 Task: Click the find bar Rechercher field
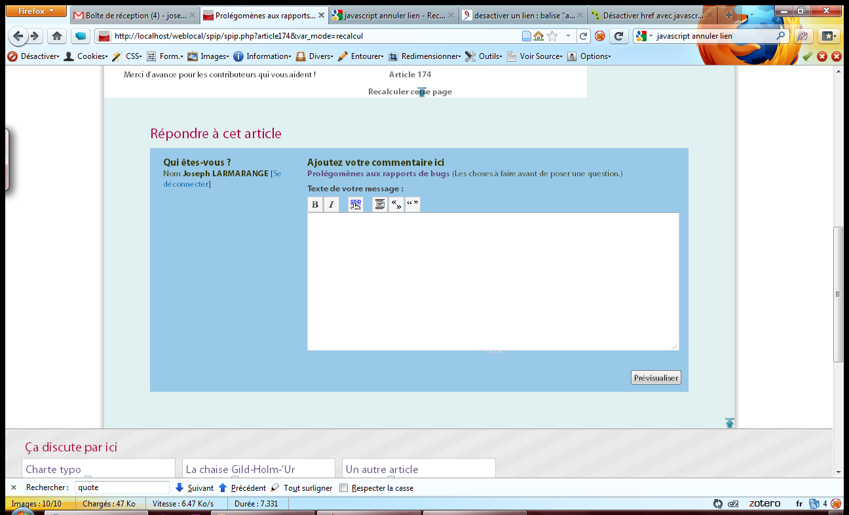[122, 487]
